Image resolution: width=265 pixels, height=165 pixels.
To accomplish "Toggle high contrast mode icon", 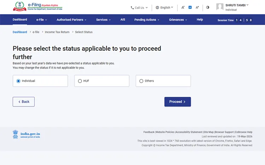I will [208, 7].
